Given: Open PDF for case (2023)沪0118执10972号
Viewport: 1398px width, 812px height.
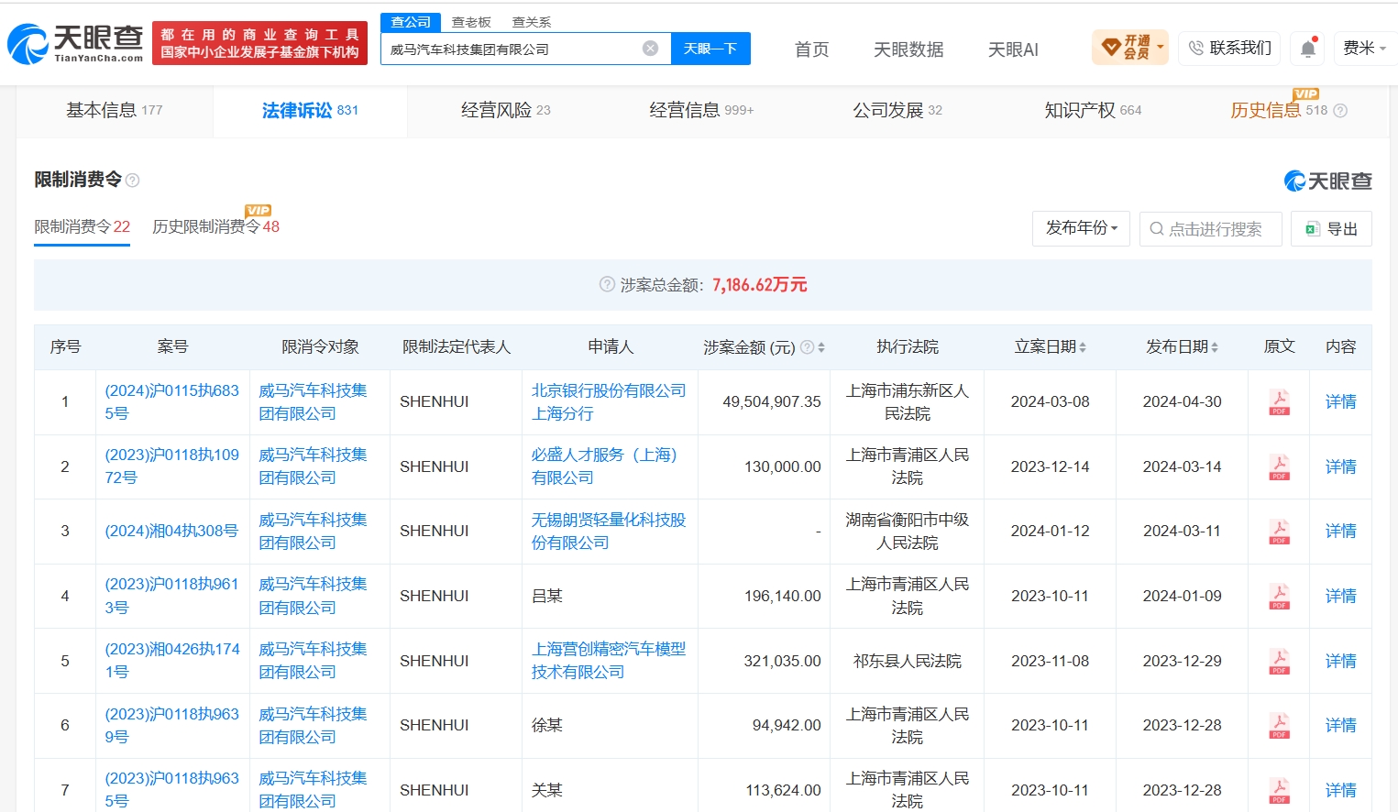Looking at the screenshot, I should [1279, 466].
